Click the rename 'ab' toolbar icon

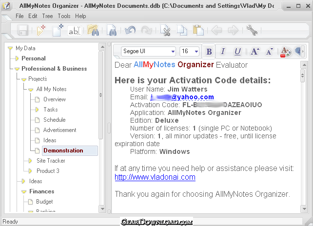(75, 31)
